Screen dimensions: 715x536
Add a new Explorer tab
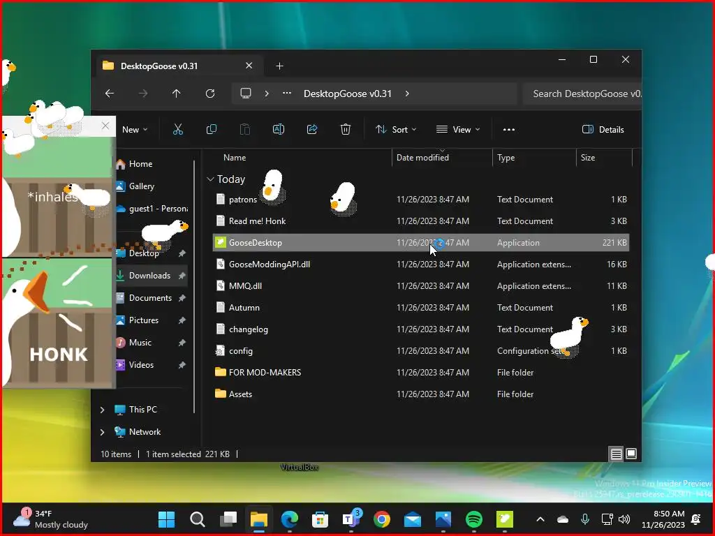[279, 66]
